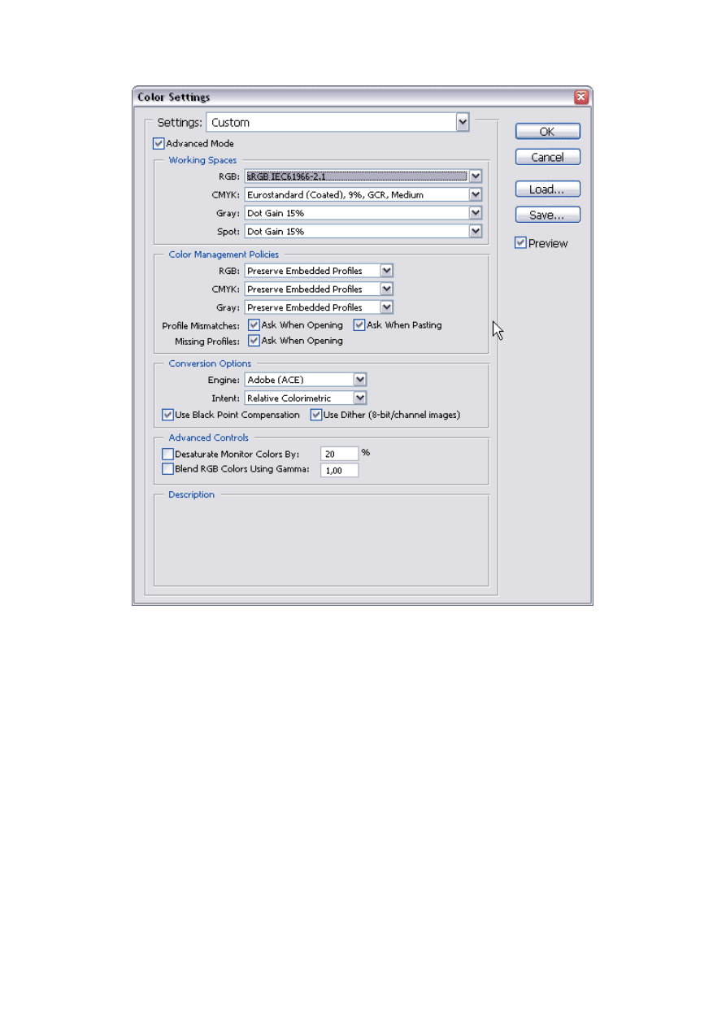
Task: Toggle Use Dither checkbox
Action: (316, 416)
